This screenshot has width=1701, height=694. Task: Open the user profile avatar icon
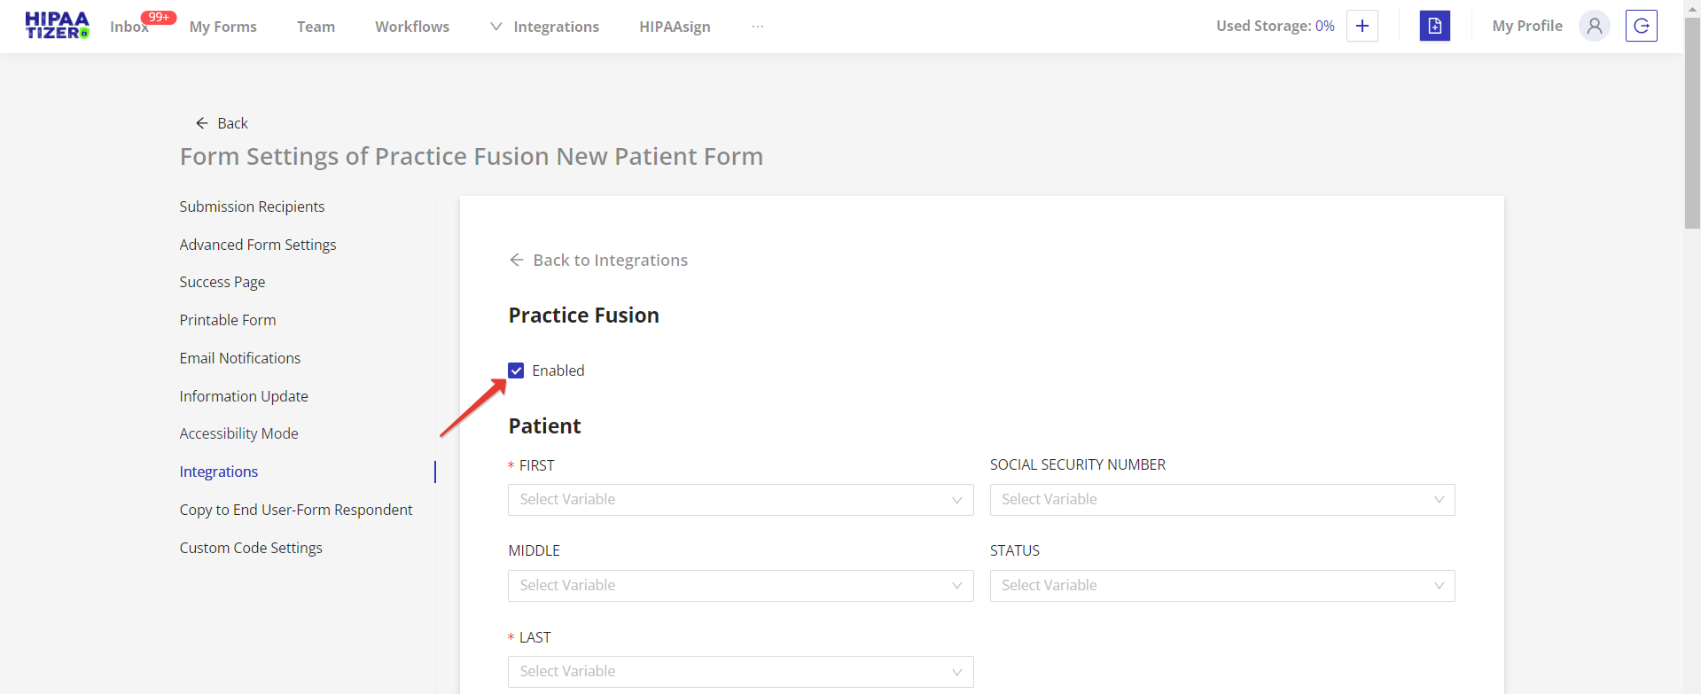(x=1594, y=26)
